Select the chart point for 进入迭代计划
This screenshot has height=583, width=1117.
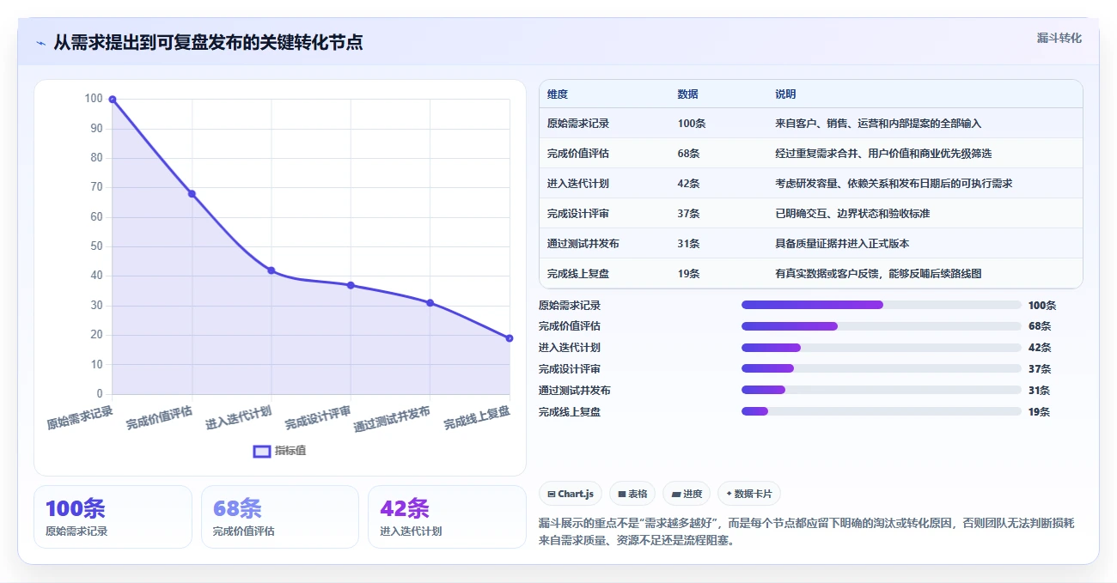point(272,270)
